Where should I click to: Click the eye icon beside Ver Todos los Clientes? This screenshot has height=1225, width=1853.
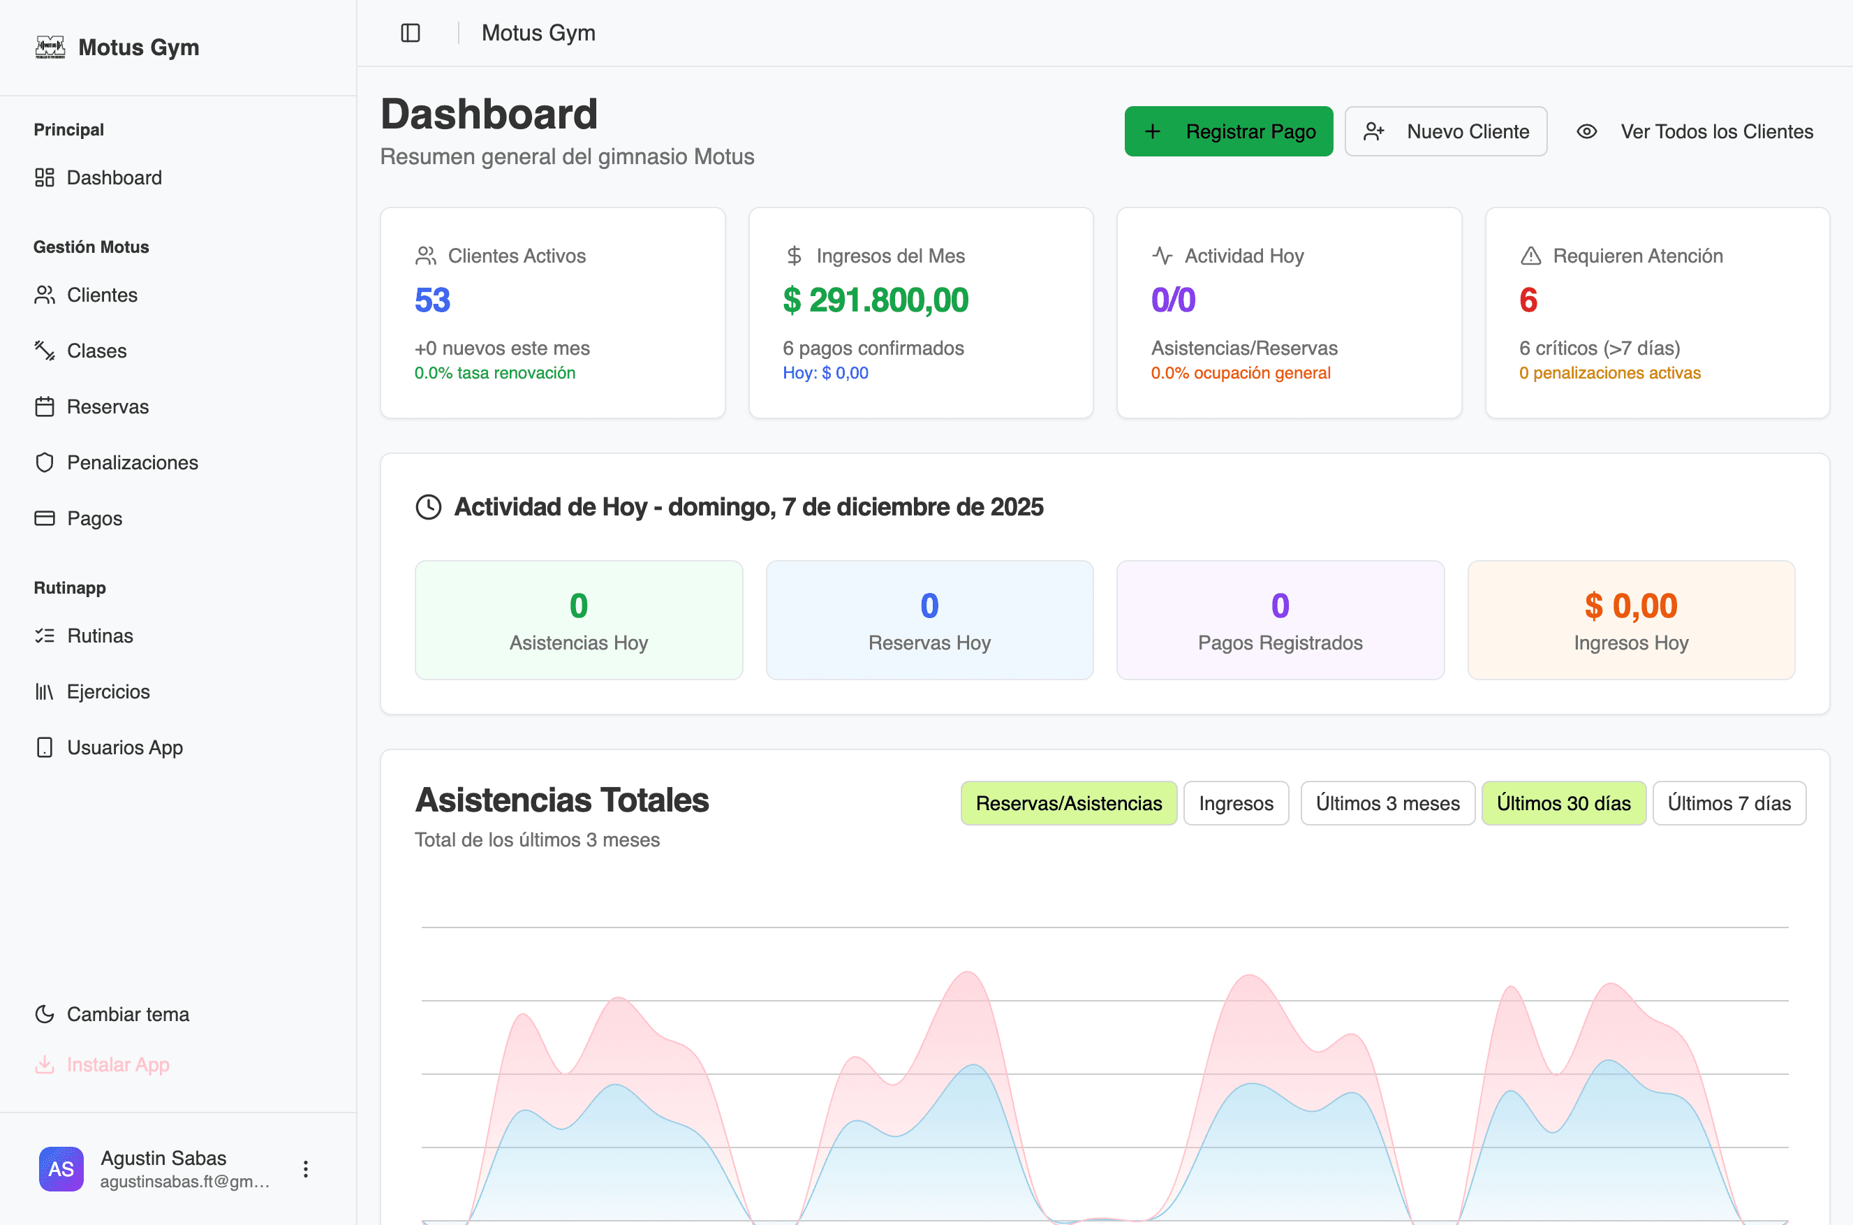click(1588, 131)
